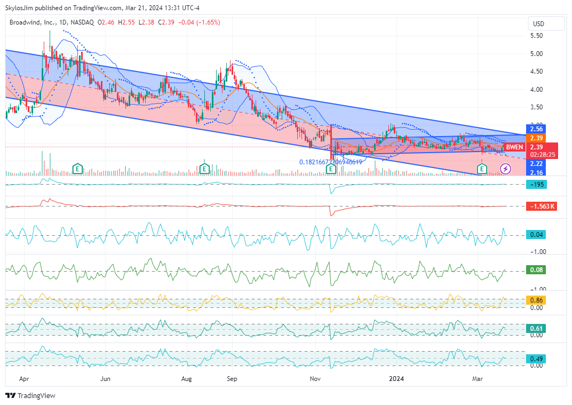This screenshot has width=572, height=405.
Task: Click the Aug label on time axis
Action: pyautogui.click(x=186, y=379)
